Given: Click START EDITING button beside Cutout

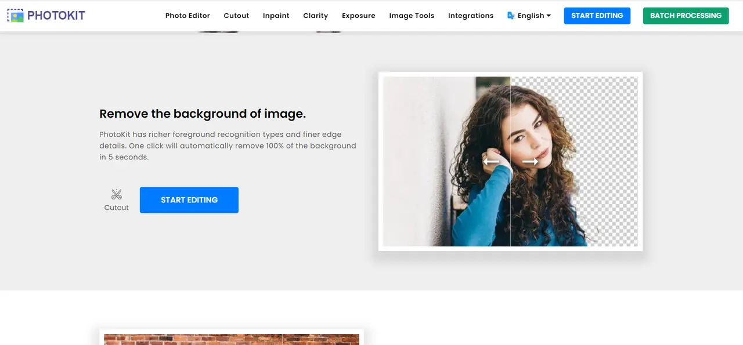Looking at the screenshot, I should [189, 200].
